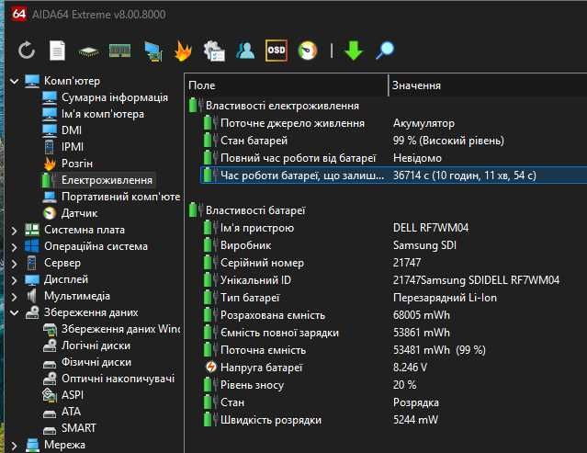587x453 pixels.
Task: Open Оптичні накопичувачі tree item
Action: coord(118,379)
